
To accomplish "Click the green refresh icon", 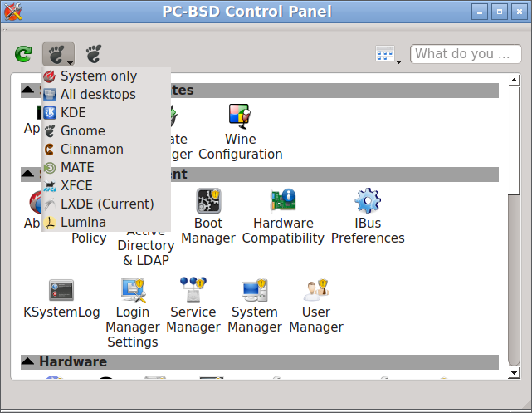I will click(x=23, y=54).
